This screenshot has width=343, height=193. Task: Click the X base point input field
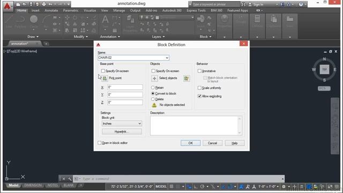pos(125,87)
